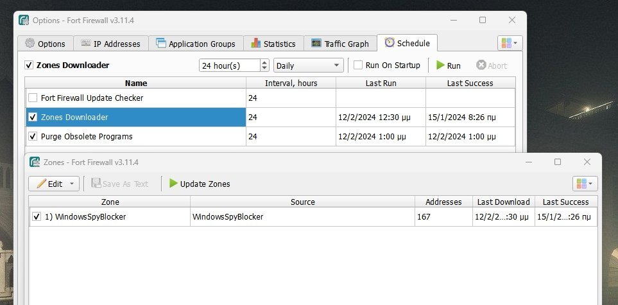Select the Fort Firewall Update Checker row

click(x=270, y=98)
